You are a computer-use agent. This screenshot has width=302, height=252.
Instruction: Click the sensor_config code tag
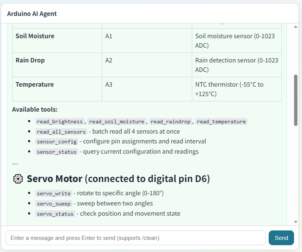coord(57,142)
